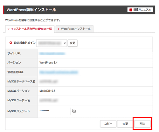Select the WordPress 6.4 version text
This screenshot has width=159, height=132.
pos(48,63)
